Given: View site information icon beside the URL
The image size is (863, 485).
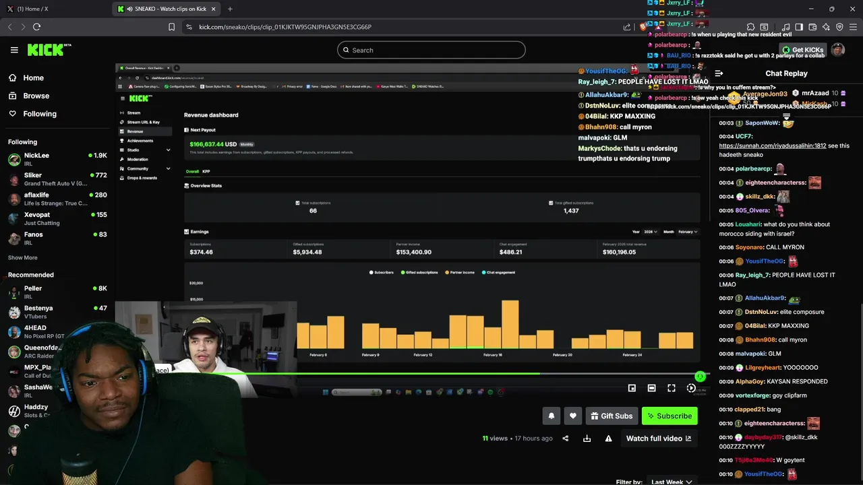Looking at the screenshot, I should click(x=189, y=27).
